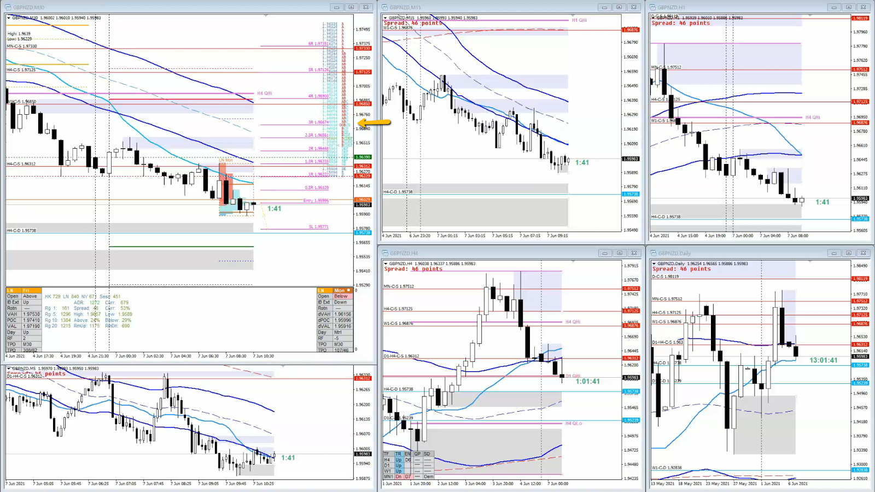
Task: Expand the triangle beside GBPNZD,Daily chart label
Action: (654, 263)
